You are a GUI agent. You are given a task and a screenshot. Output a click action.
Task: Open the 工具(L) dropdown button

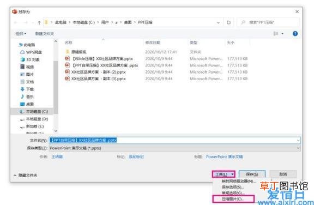click(x=224, y=174)
